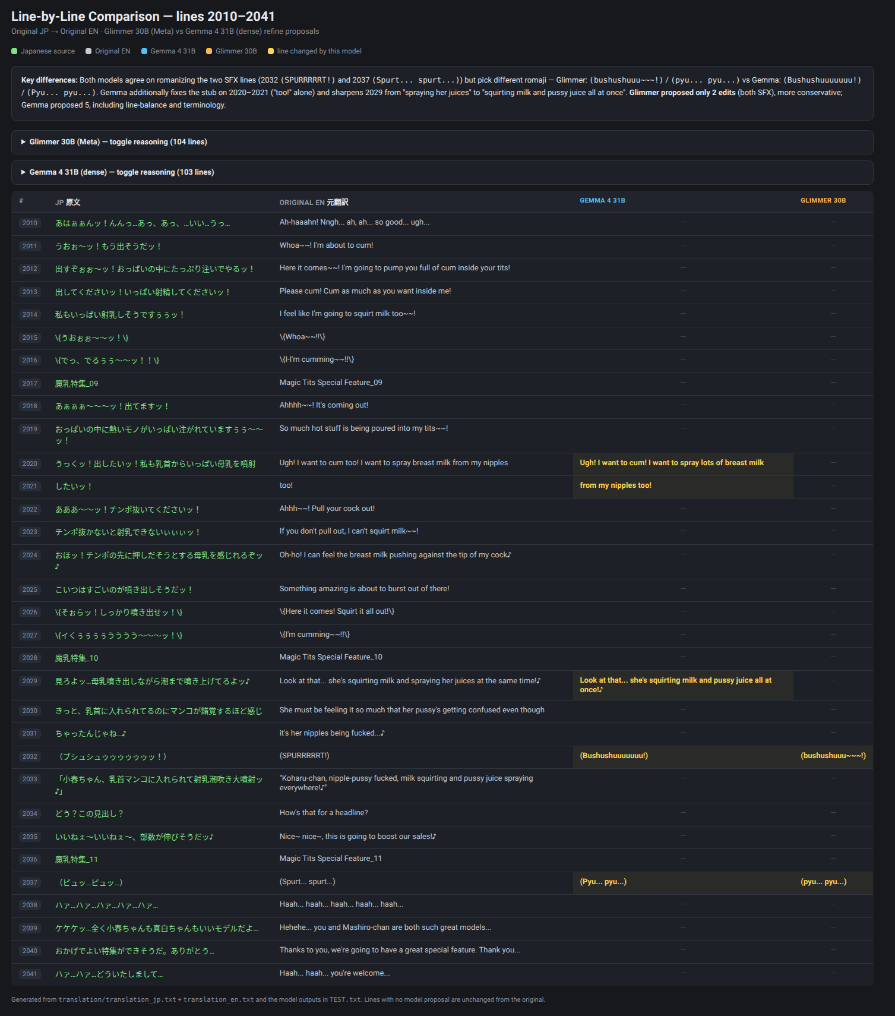
Task: Click the 'GEMMA 4 31B' column header
Action: [602, 200]
